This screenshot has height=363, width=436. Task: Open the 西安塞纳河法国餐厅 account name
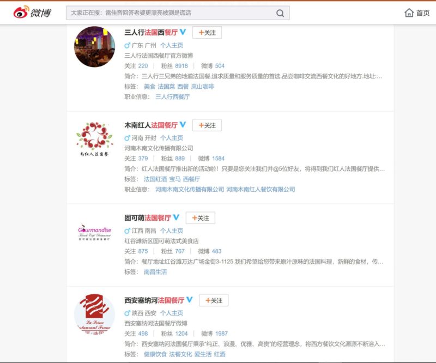[x=154, y=300]
